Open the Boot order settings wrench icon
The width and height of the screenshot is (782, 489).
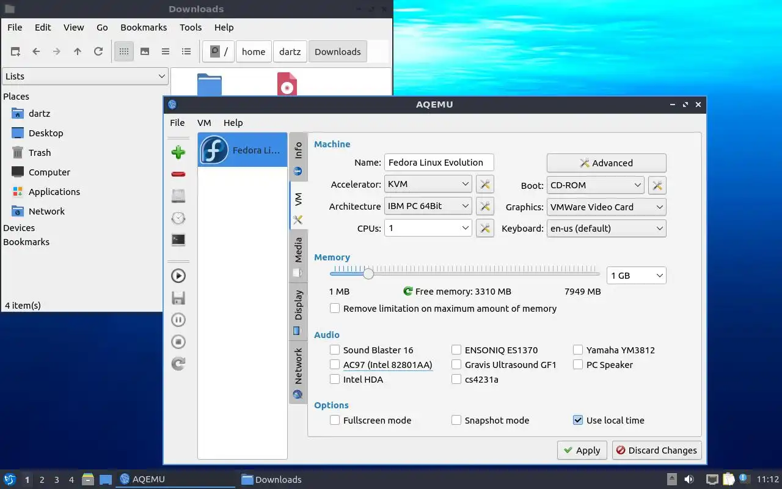(x=657, y=185)
